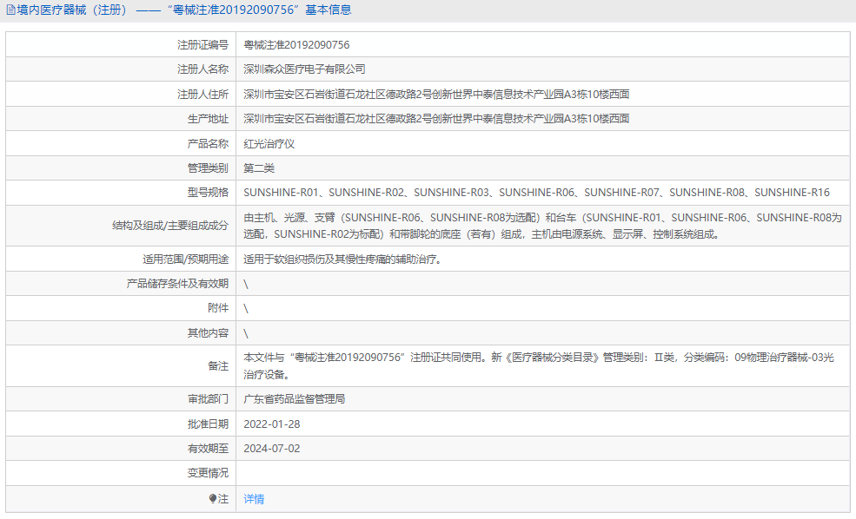
Task: Click the lightbulb icon next to 注
Action: pyautogui.click(x=213, y=498)
